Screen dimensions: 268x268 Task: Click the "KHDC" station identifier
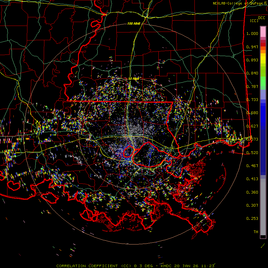coord(166,266)
